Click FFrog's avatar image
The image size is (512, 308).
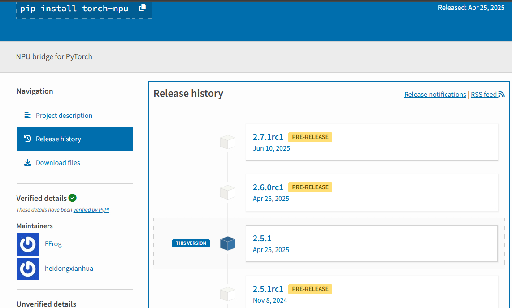click(28, 244)
